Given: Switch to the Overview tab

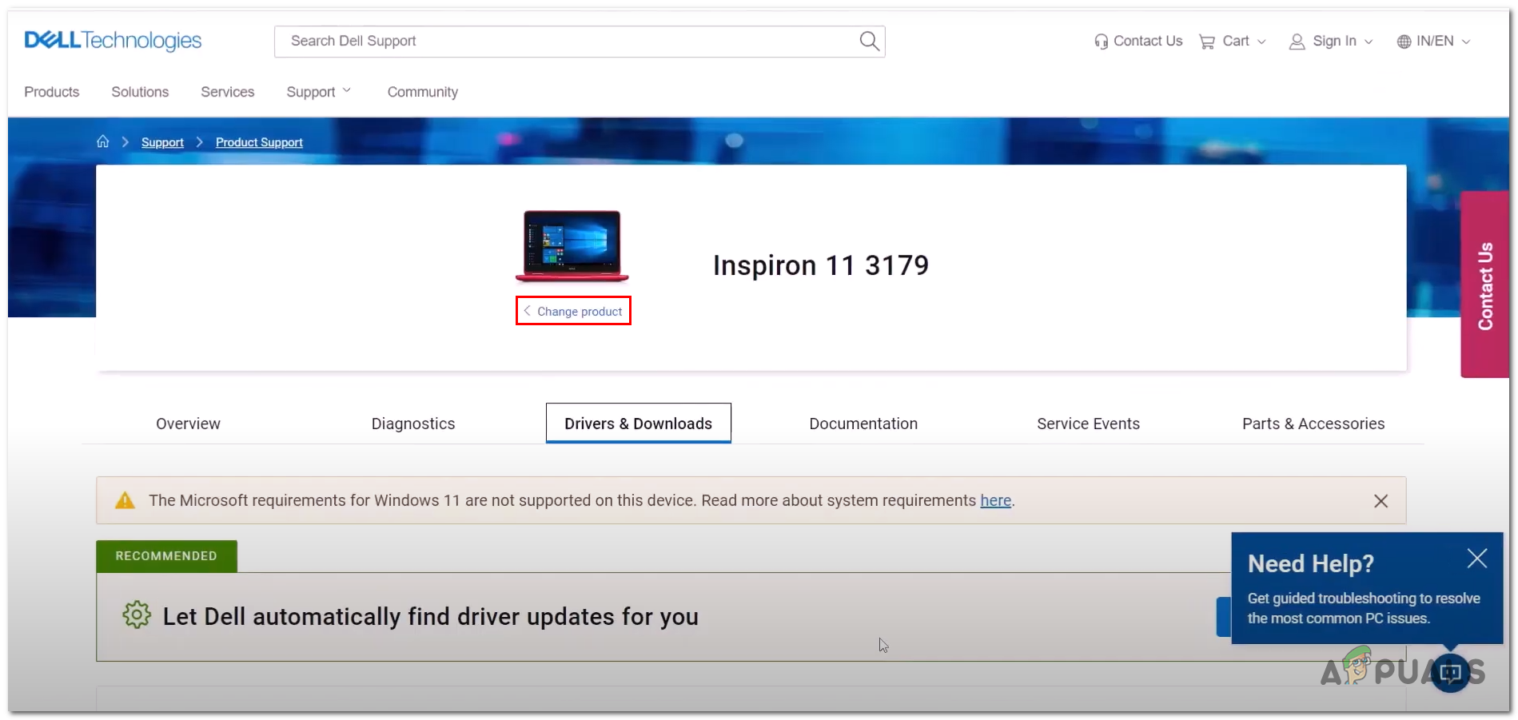Looking at the screenshot, I should (188, 424).
